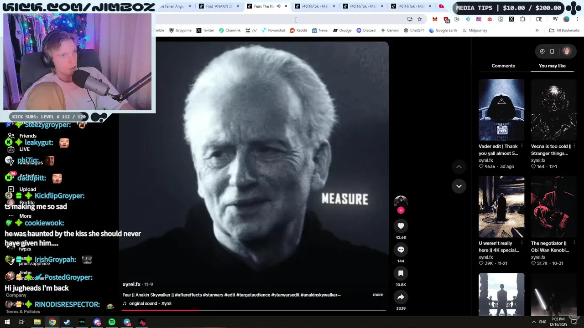584x328 pixels.
Task: Open Spotify from the taskbar
Action: 112,322
